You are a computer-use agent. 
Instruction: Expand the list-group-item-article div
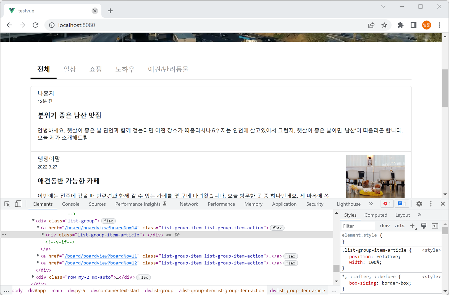tap(43, 235)
